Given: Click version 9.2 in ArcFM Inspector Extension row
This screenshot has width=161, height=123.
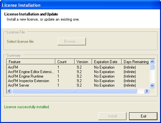Looking at the screenshot, I should pyautogui.click(x=79, y=81).
